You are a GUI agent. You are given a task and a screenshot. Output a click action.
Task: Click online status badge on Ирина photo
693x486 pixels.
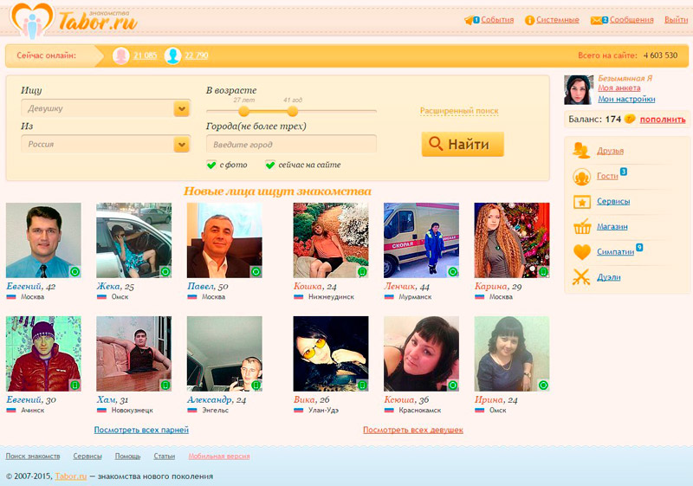tap(544, 386)
